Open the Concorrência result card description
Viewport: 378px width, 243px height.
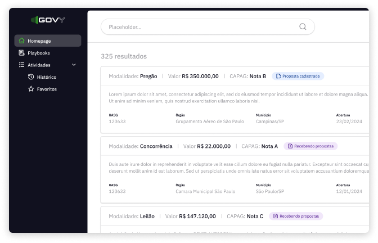(238, 168)
